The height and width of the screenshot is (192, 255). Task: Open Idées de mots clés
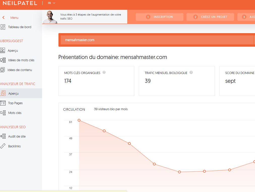pos(21,60)
